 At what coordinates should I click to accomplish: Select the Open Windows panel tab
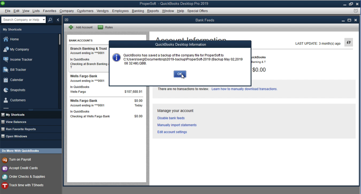tap(31, 136)
